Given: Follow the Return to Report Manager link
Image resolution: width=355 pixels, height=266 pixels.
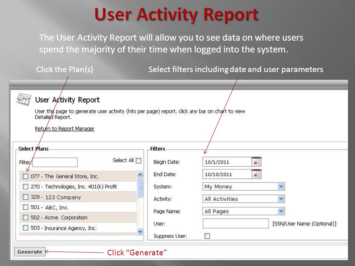Looking at the screenshot, I should click(64, 129).
